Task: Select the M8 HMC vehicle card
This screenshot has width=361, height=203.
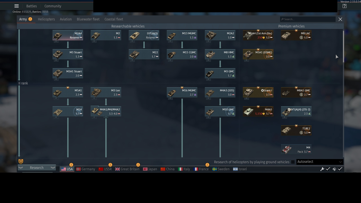Action: pos(220,54)
